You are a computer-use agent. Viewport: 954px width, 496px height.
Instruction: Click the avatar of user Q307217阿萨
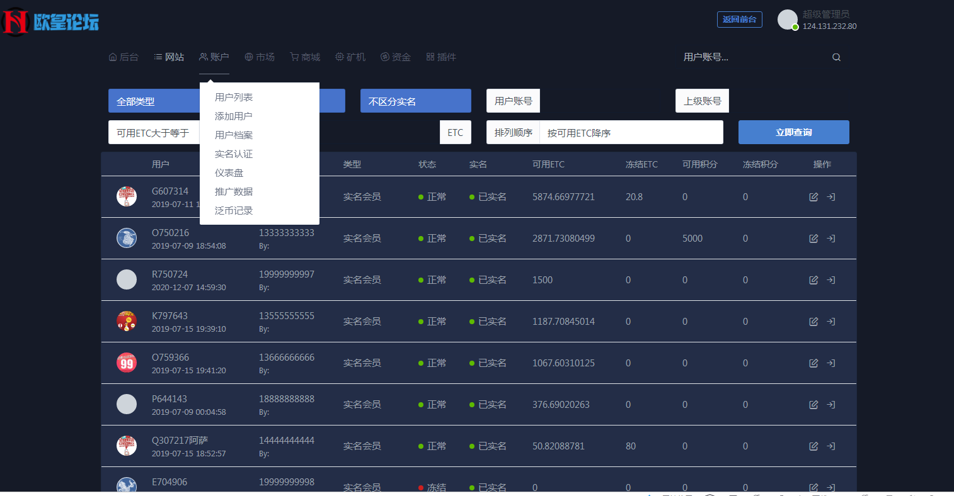click(126, 446)
